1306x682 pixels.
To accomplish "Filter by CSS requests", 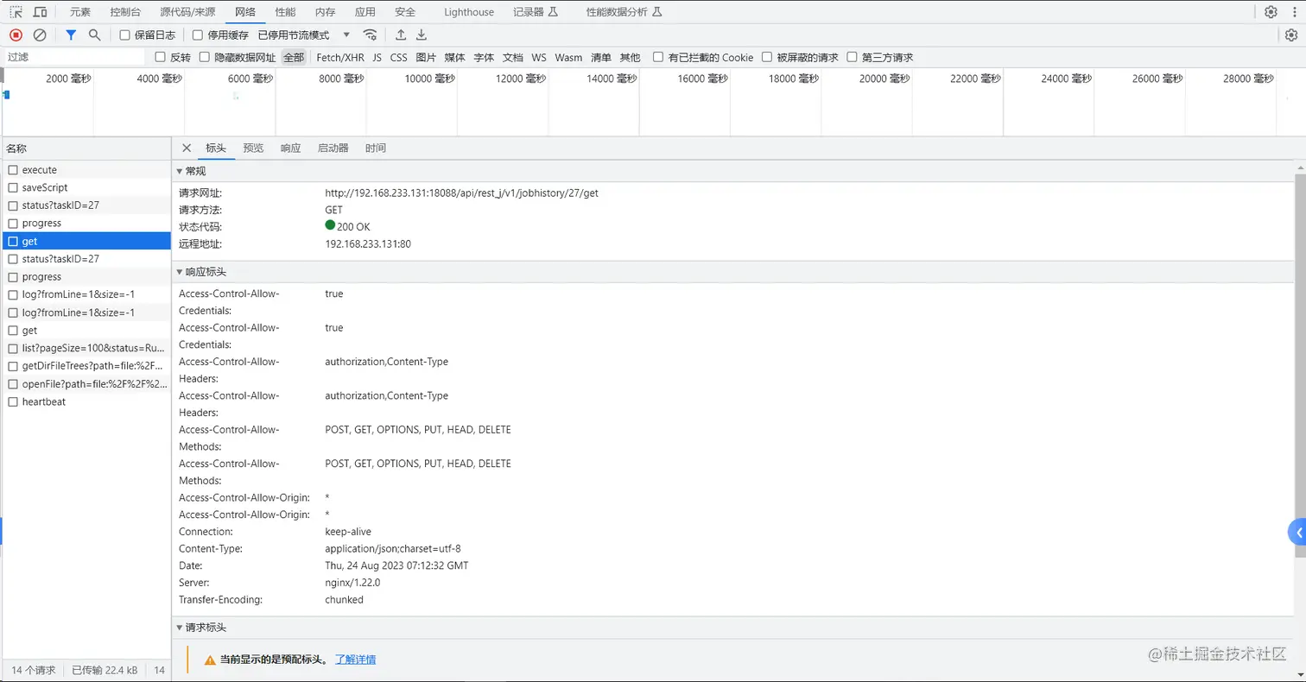I will click(x=398, y=57).
